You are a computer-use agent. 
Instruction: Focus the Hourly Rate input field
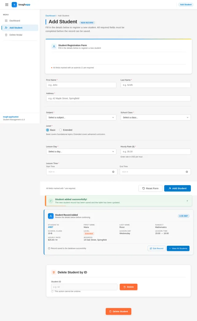pos(155,151)
